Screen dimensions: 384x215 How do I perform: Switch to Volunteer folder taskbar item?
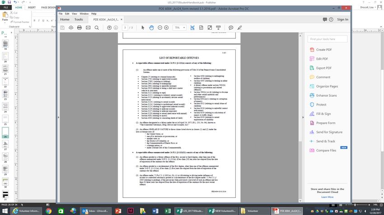pos(253,211)
